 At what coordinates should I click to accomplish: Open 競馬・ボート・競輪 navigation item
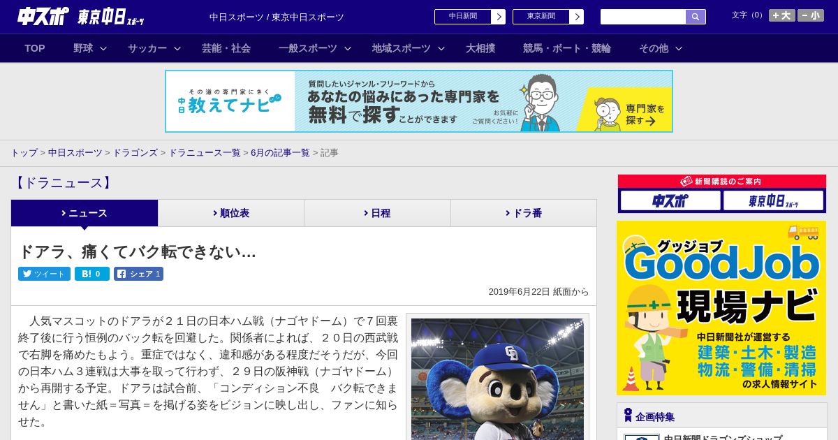(x=567, y=48)
